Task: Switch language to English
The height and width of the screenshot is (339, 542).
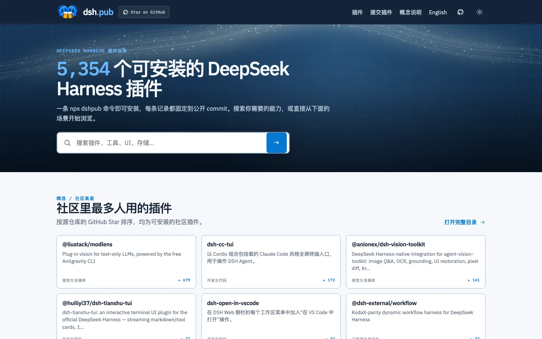Action: click(x=438, y=12)
